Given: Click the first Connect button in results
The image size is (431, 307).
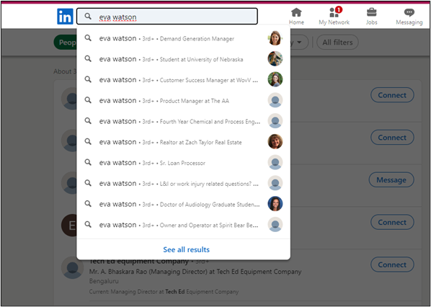Looking at the screenshot, I should tap(392, 95).
